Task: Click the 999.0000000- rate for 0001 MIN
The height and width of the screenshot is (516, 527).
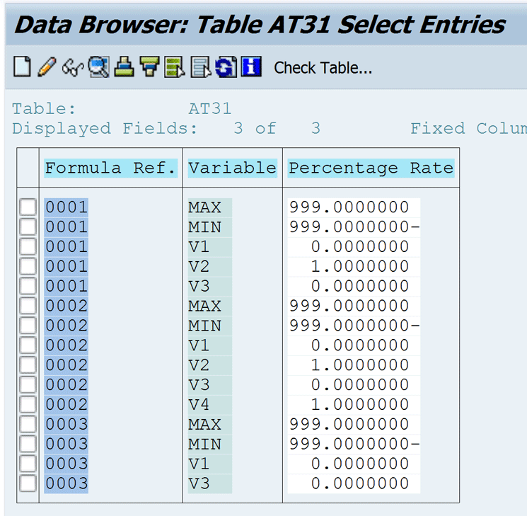Action: 354,227
